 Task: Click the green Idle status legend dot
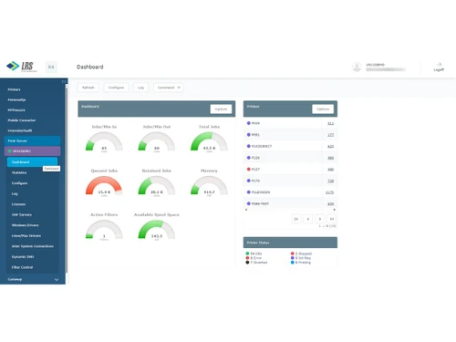click(x=247, y=254)
